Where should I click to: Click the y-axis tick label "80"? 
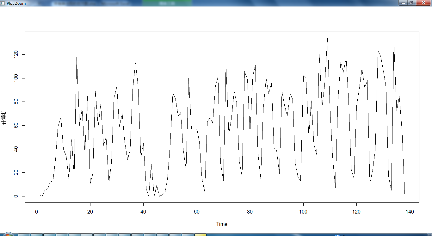click(16, 102)
